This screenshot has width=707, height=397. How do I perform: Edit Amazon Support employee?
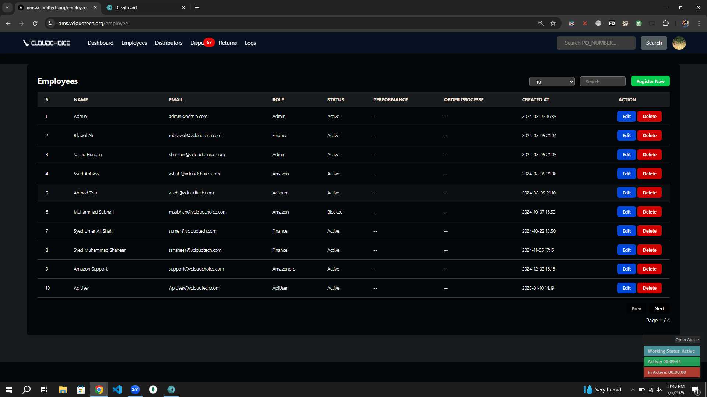[626, 269]
